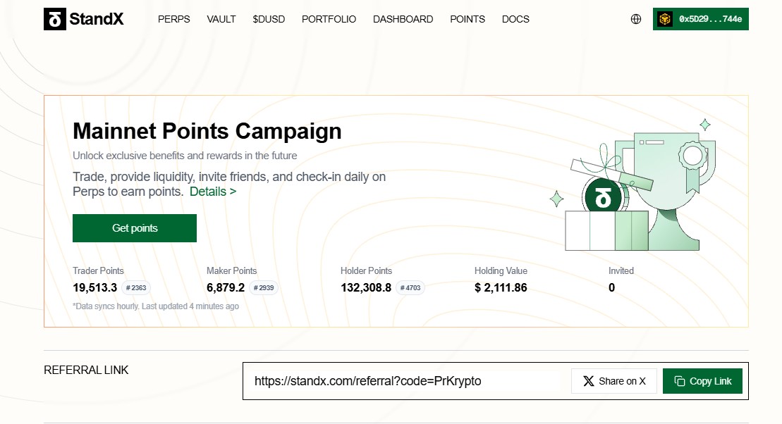Open the VAULT page

[x=221, y=19]
